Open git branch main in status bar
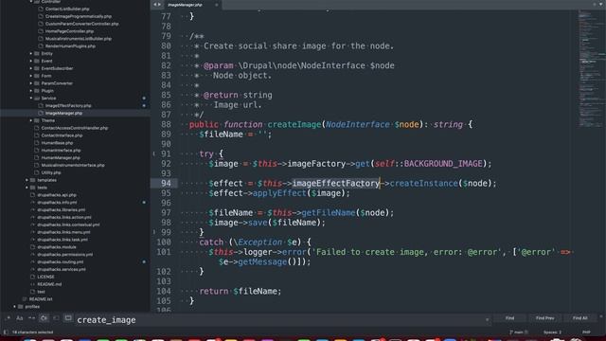This screenshot has width=606, height=341. tap(519, 332)
